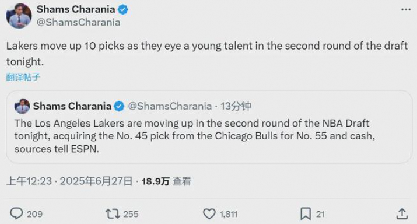Open the quoted post's 13分钟 timestamp
Screen dimensions: 417x224
pyautogui.click(x=236, y=106)
